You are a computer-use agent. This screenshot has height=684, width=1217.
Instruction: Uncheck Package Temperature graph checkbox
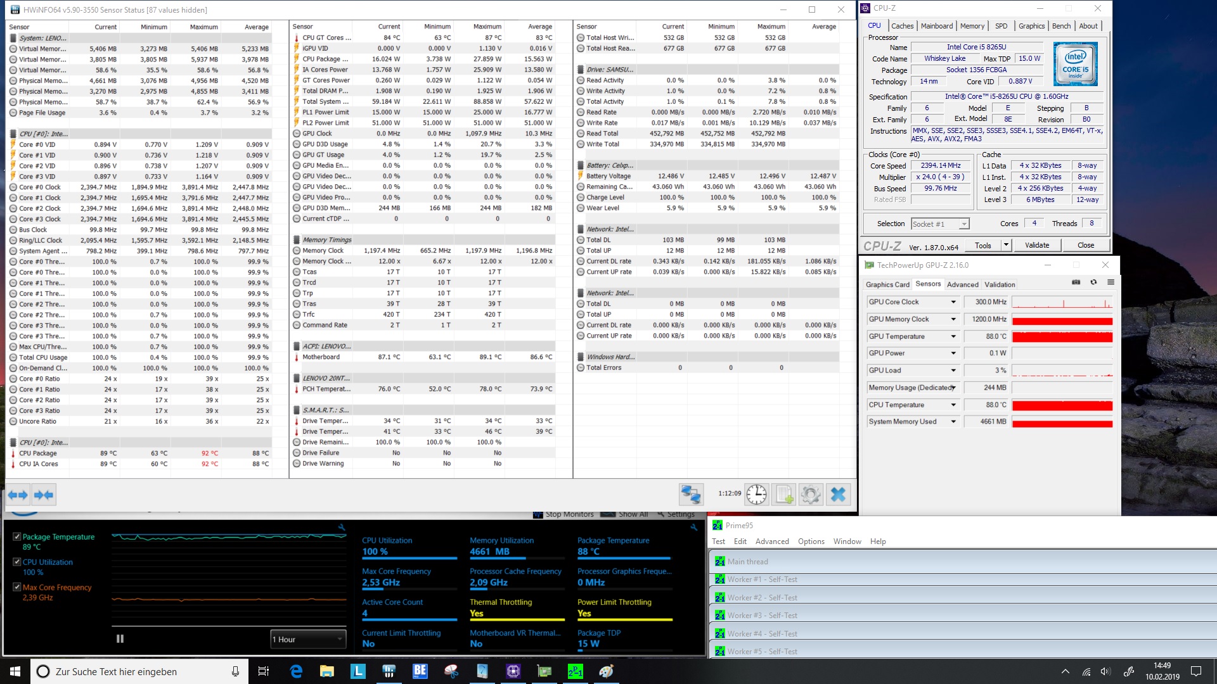(17, 536)
